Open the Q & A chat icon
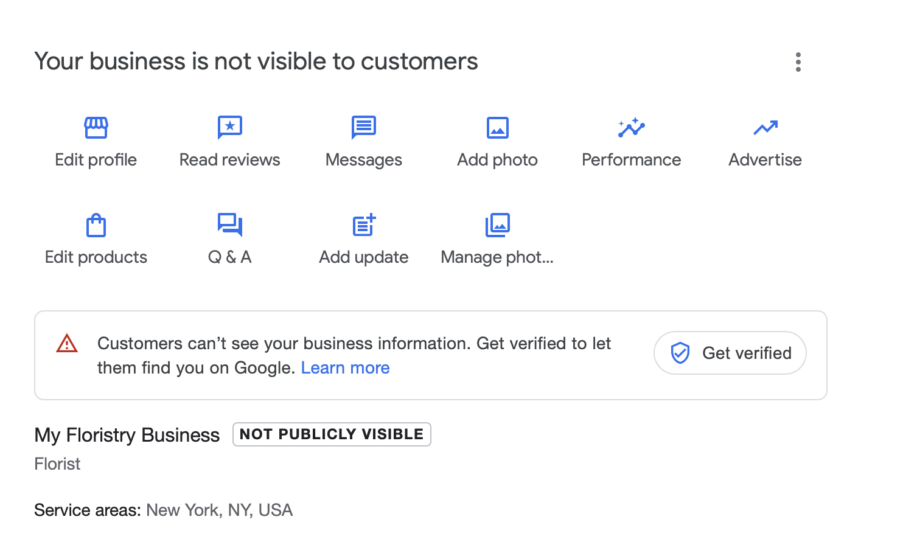 pyautogui.click(x=229, y=225)
